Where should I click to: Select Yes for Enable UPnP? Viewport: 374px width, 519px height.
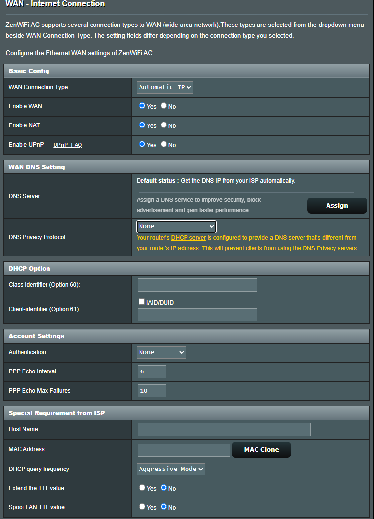tap(142, 144)
